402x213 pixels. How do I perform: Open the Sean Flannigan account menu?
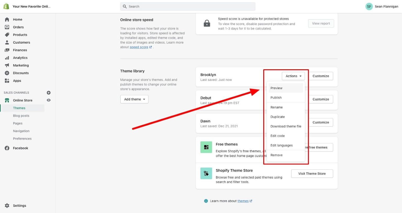(382, 7)
